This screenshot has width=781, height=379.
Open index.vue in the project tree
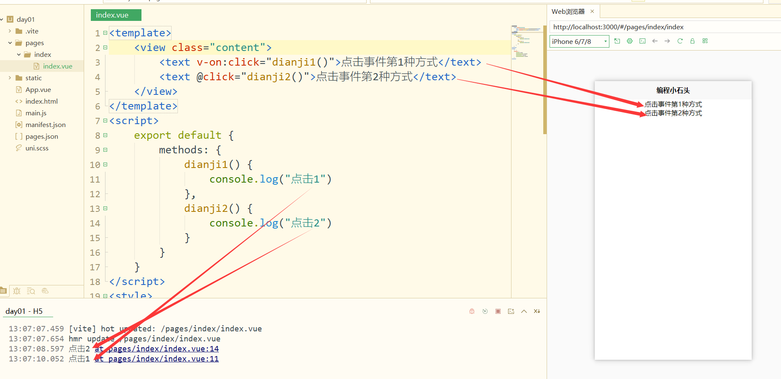pyautogui.click(x=58, y=66)
